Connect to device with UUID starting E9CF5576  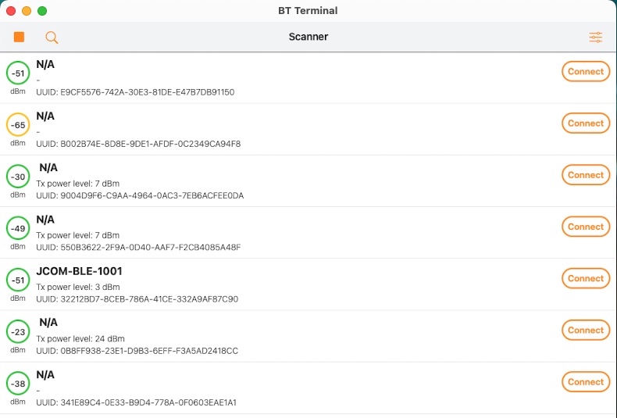coord(585,72)
